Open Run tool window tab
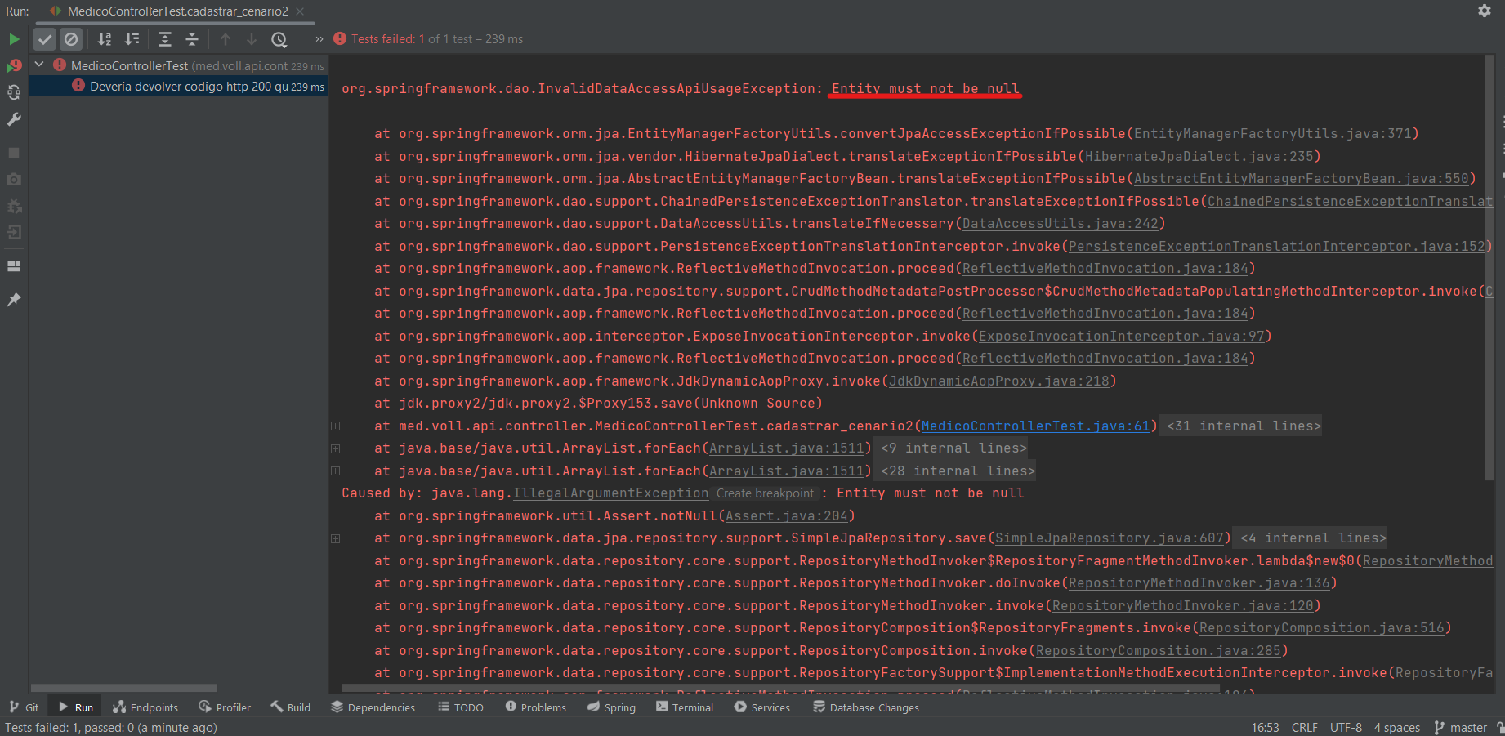This screenshot has width=1505, height=736. pos(75,707)
